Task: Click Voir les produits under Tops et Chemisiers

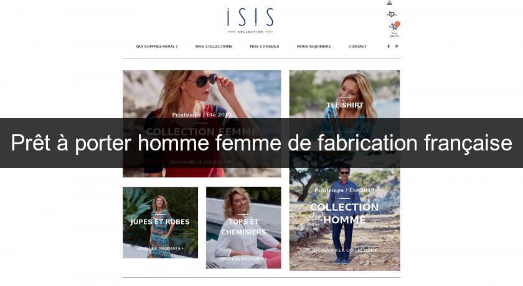Action: pyautogui.click(x=243, y=259)
